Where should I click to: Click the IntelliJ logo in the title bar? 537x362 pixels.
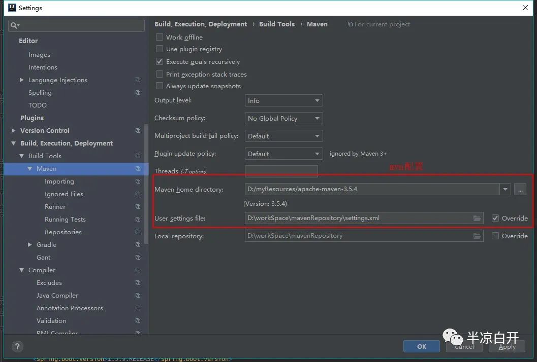[12, 8]
